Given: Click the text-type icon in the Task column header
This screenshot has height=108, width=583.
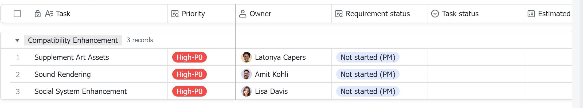Looking at the screenshot, I should [x=49, y=14].
